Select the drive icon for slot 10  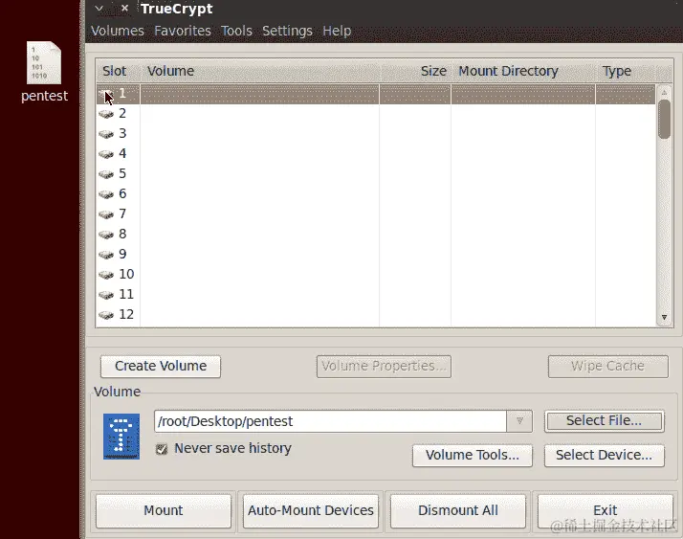click(x=106, y=275)
